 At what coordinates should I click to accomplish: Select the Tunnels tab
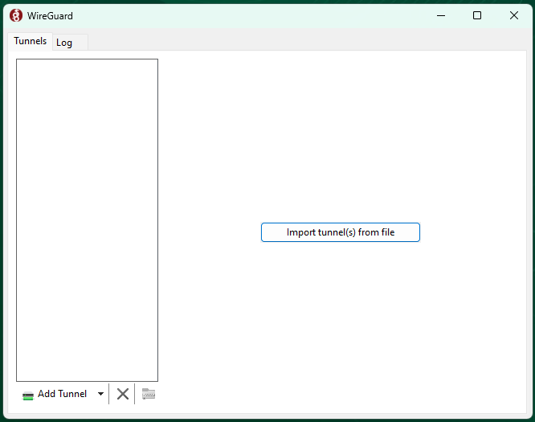tap(31, 41)
